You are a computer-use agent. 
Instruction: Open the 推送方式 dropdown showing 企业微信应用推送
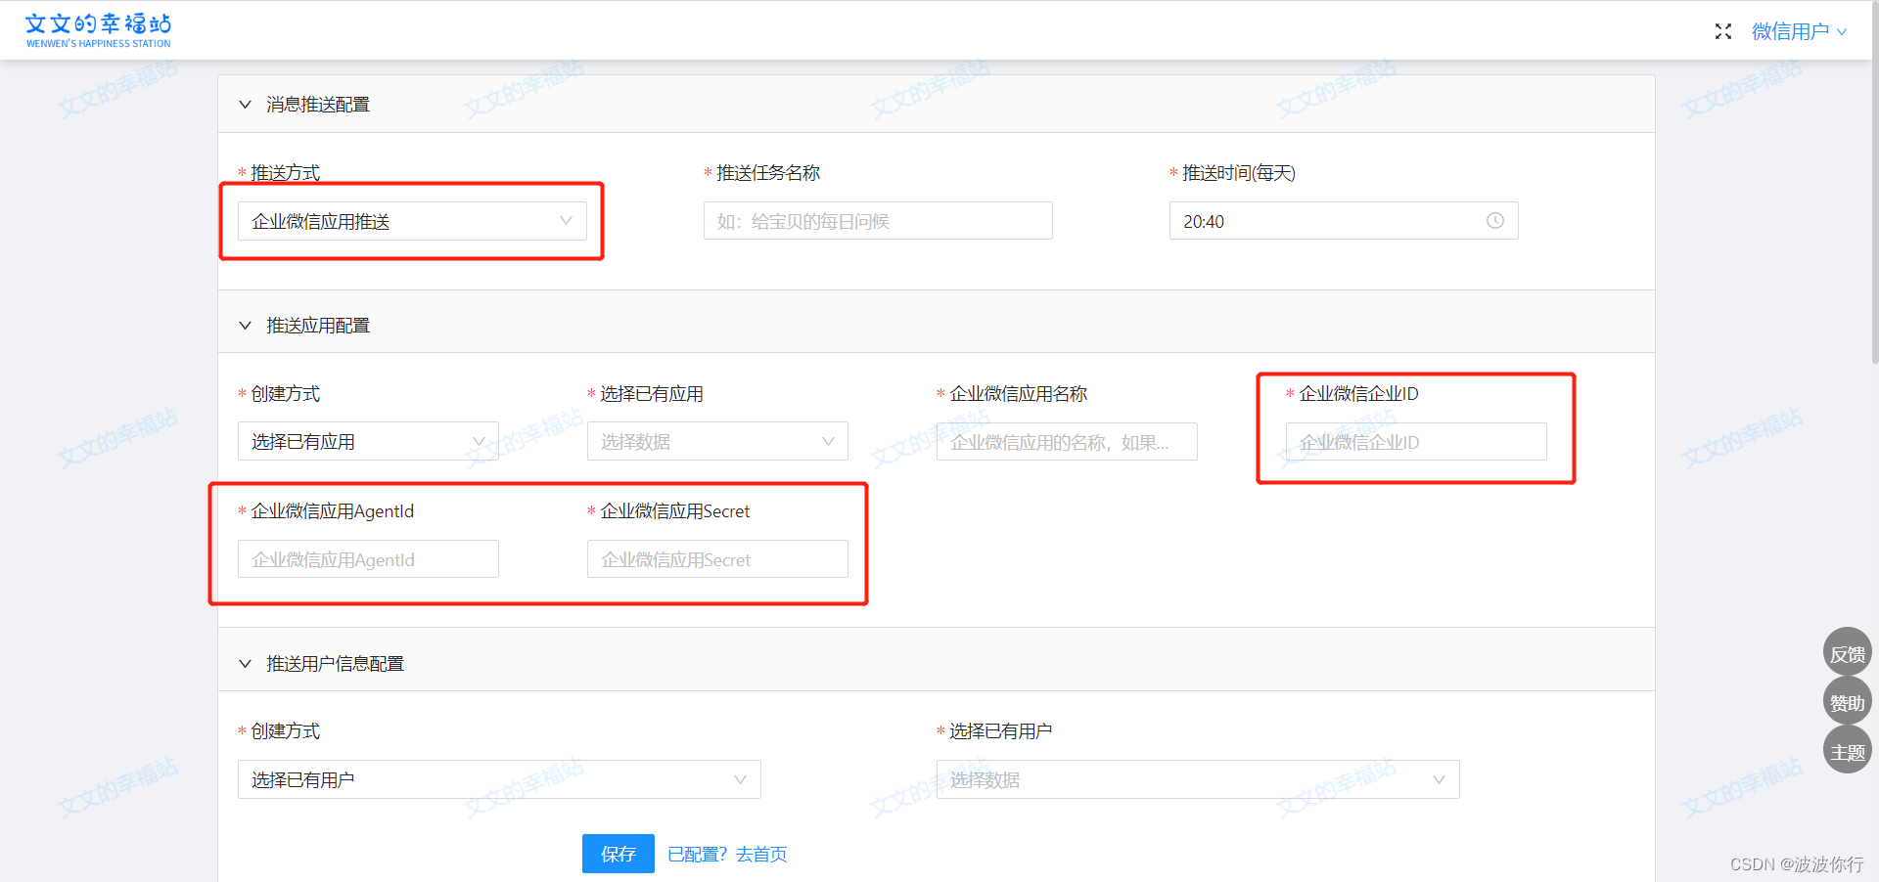click(x=412, y=221)
